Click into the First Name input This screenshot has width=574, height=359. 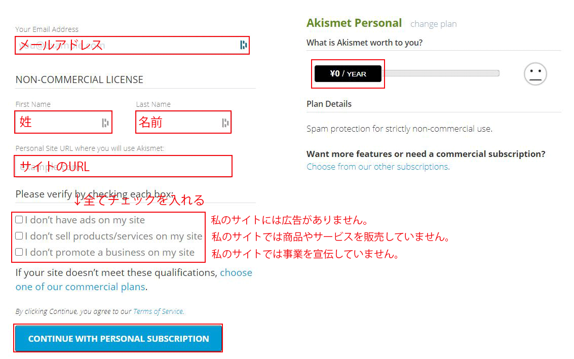[x=58, y=122]
